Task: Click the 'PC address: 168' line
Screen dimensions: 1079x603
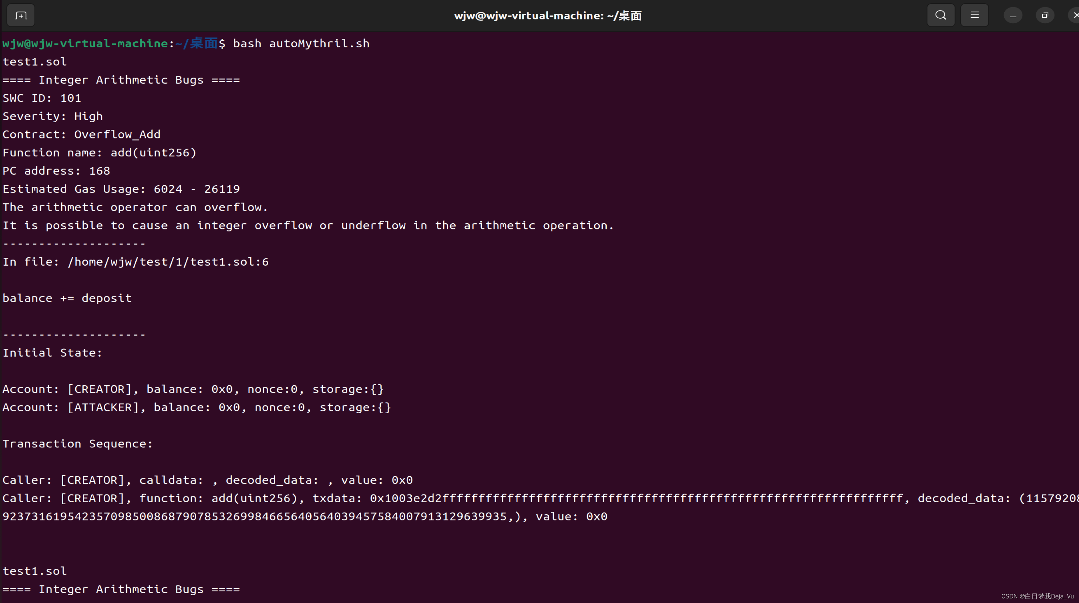Action: point(56,171)
